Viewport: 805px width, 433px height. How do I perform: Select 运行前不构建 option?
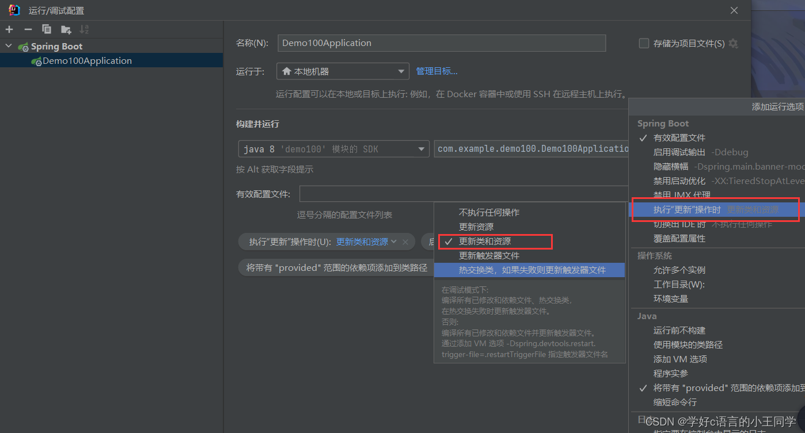(718, 331)
